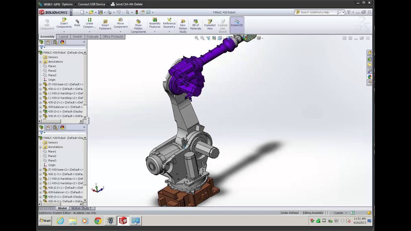Click upper tree horizontal scrollbar
This screenshot has height=231, width=411.
[x=61, y=121]
